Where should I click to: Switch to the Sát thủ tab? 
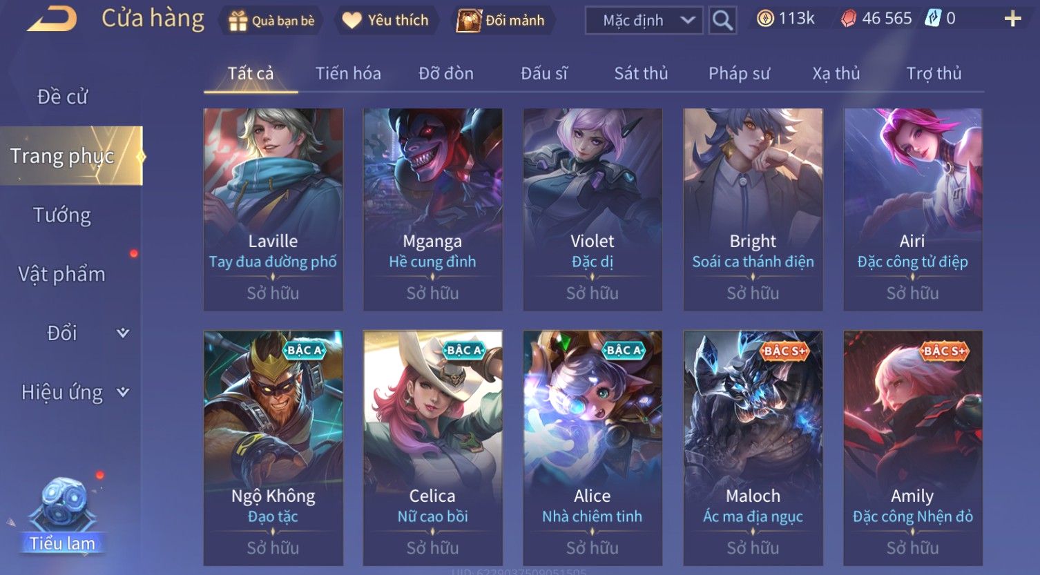pyautogui.click(x=641, y=73)
